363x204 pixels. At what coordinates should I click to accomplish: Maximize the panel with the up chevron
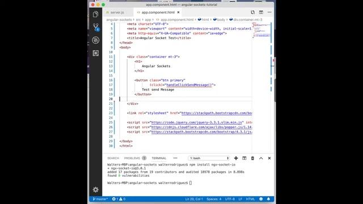click(261, 158)
